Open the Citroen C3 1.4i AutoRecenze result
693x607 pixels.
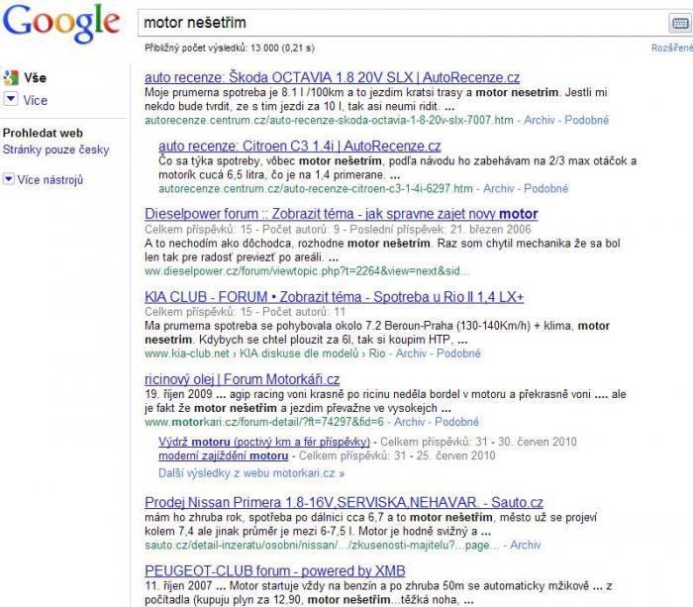299,146
